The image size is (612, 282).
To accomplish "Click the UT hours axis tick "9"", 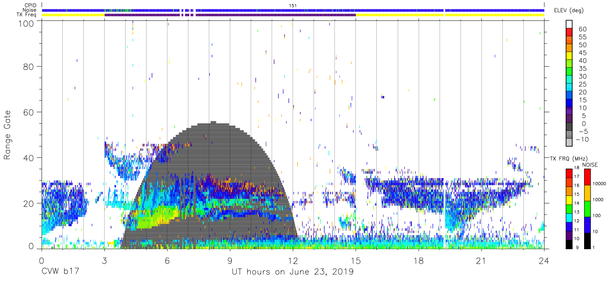I will (x=230, y=261).
